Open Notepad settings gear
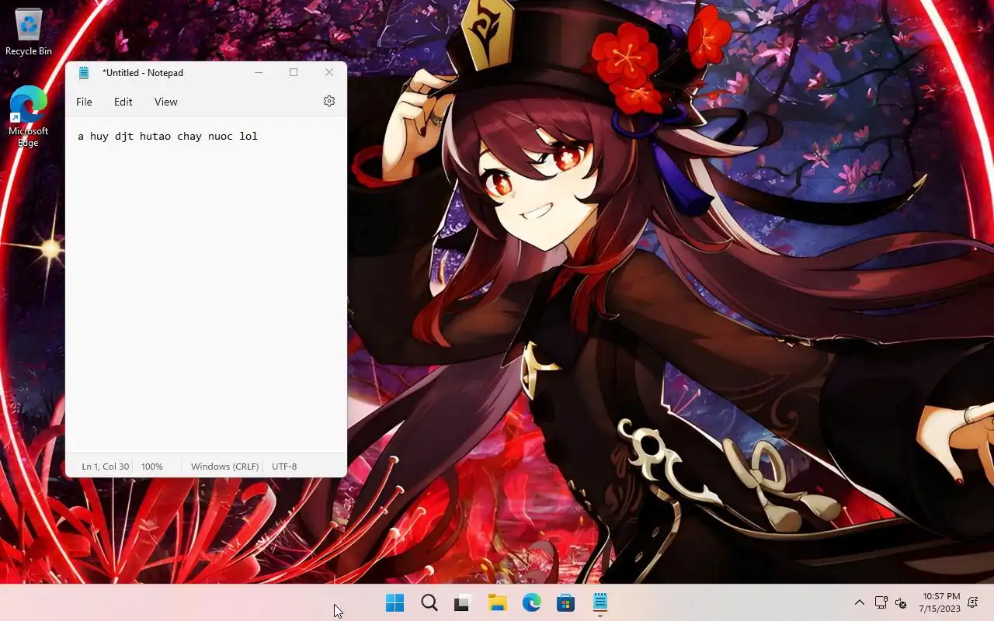This screenshot has width=994, height=621. click(329, 101)
